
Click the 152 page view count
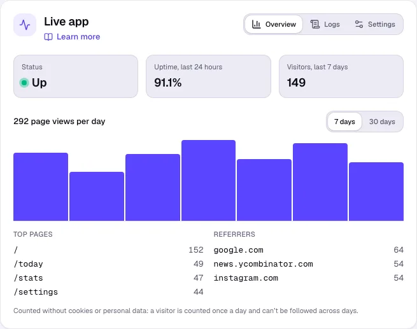click(196, 250)
